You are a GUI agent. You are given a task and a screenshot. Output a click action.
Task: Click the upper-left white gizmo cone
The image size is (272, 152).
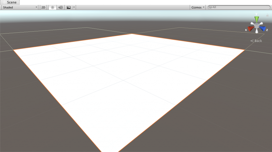tap(252, 23)
